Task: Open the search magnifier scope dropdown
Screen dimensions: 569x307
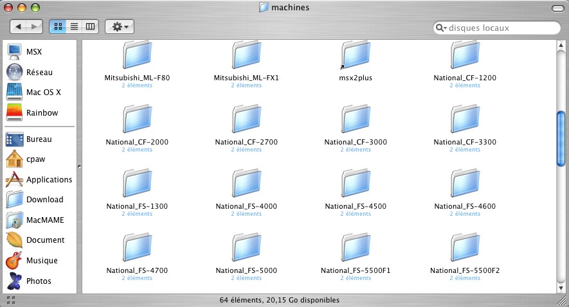Action: (x=441, y=28)
